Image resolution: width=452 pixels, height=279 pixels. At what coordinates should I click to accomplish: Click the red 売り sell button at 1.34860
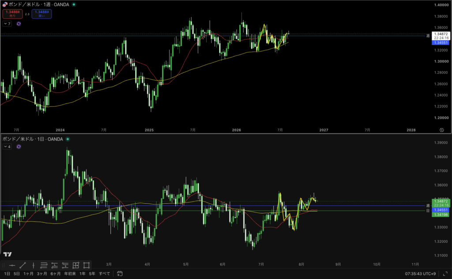[13, 14]
